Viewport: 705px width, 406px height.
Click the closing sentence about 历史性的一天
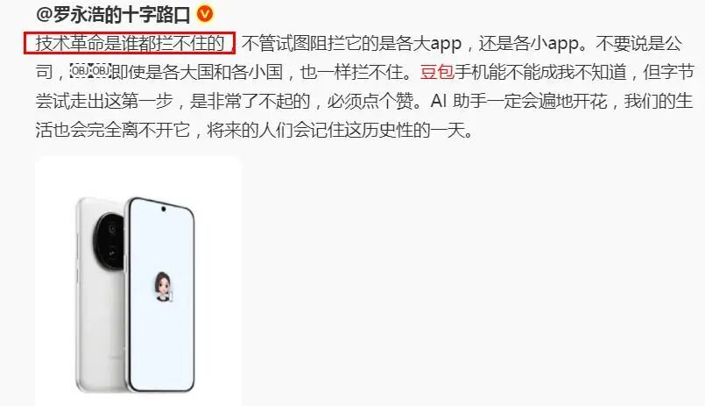click(x=340, y=131)
